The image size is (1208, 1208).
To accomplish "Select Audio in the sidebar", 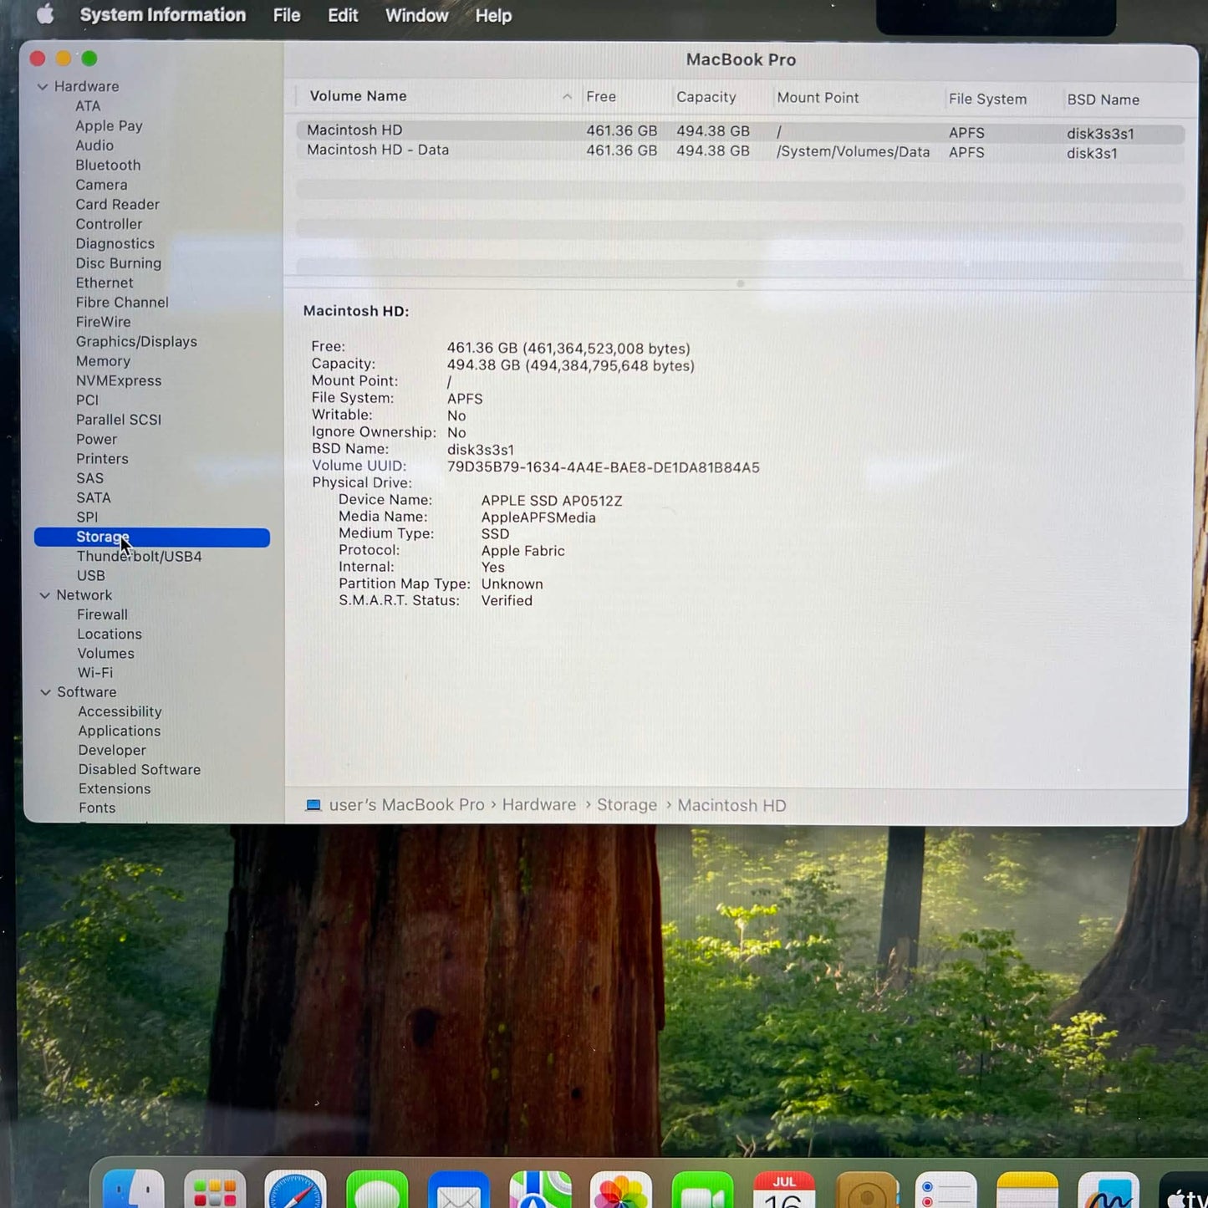I will click(x=94, y=145).
